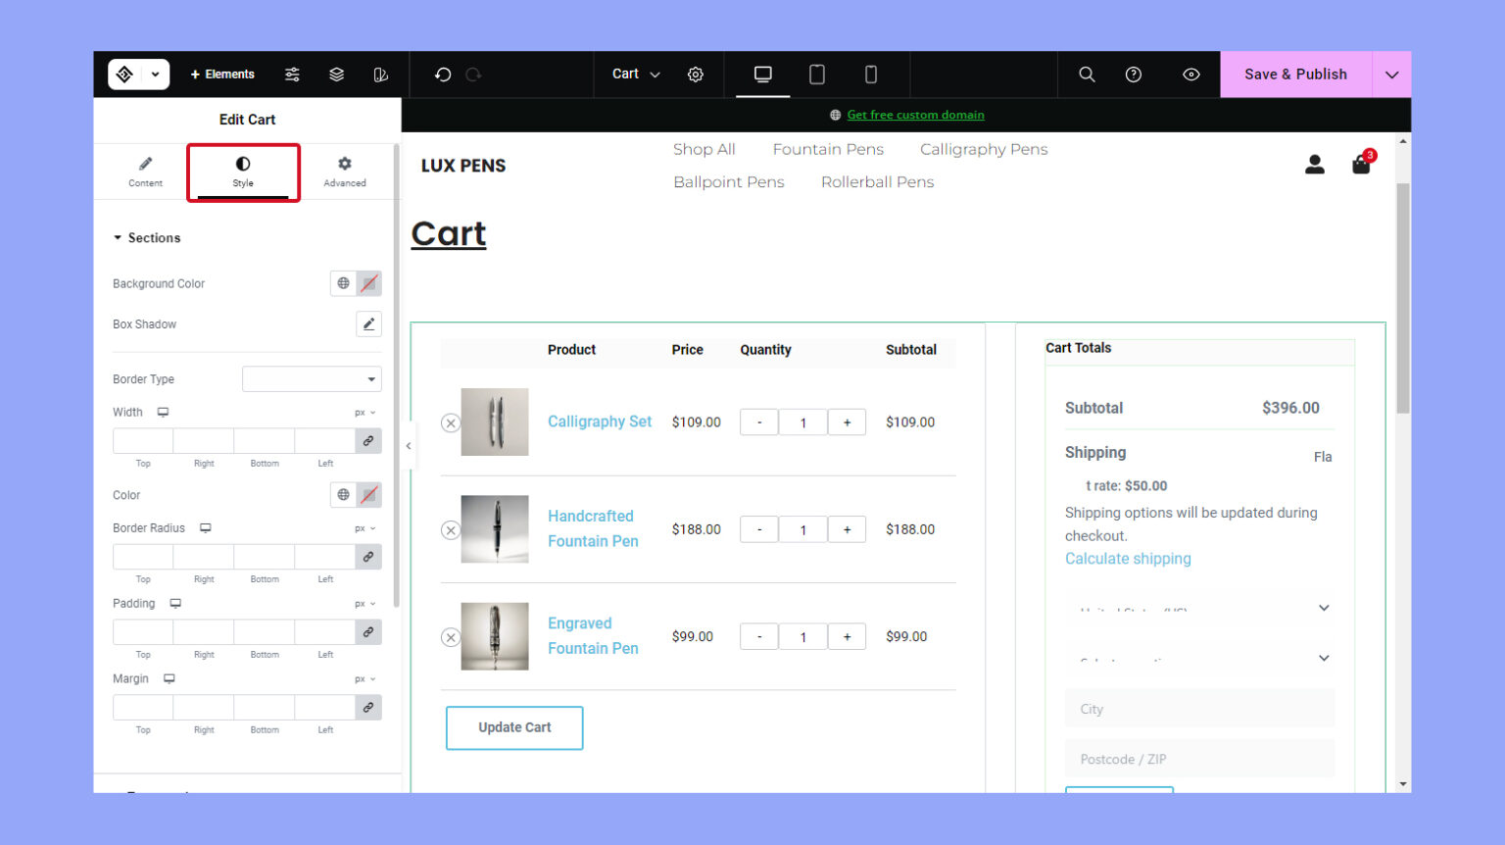Unlink the Padding values chain toggle

coord(368,631)
